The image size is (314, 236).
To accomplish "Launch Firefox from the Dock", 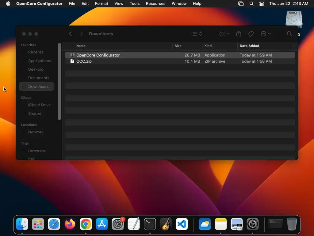I will pyautogui.click(x=70, y=224).
